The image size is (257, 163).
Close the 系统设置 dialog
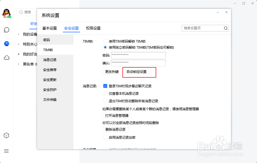(227, 12)
